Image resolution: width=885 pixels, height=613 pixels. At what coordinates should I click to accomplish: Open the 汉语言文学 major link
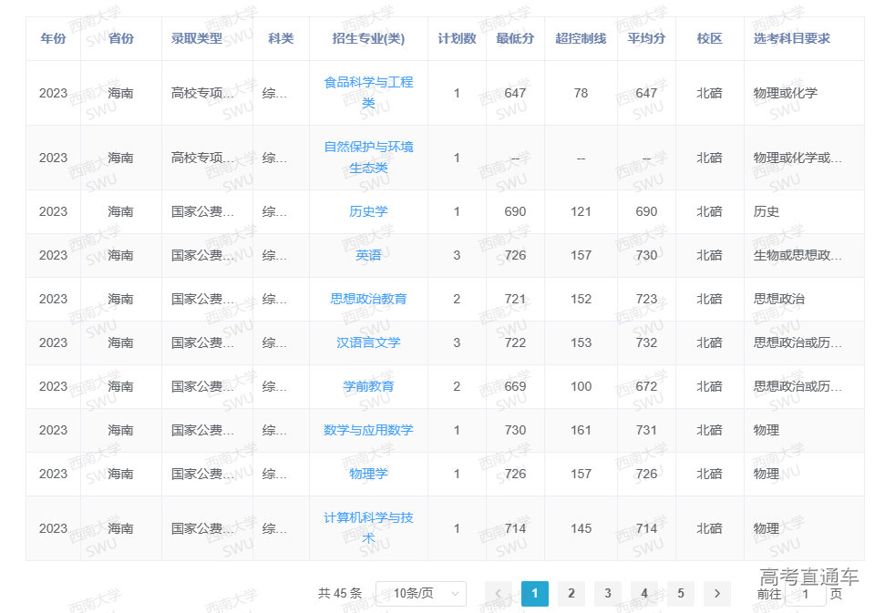click(x=368, y=342)
